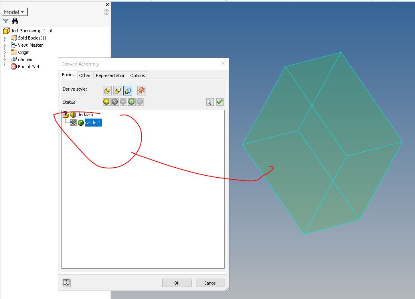
Task: Click the exclude status icon
Action: click(x=115, y=102)
